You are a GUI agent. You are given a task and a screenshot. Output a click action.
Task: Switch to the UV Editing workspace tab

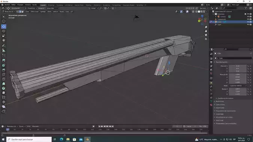[x=68, y=5]
